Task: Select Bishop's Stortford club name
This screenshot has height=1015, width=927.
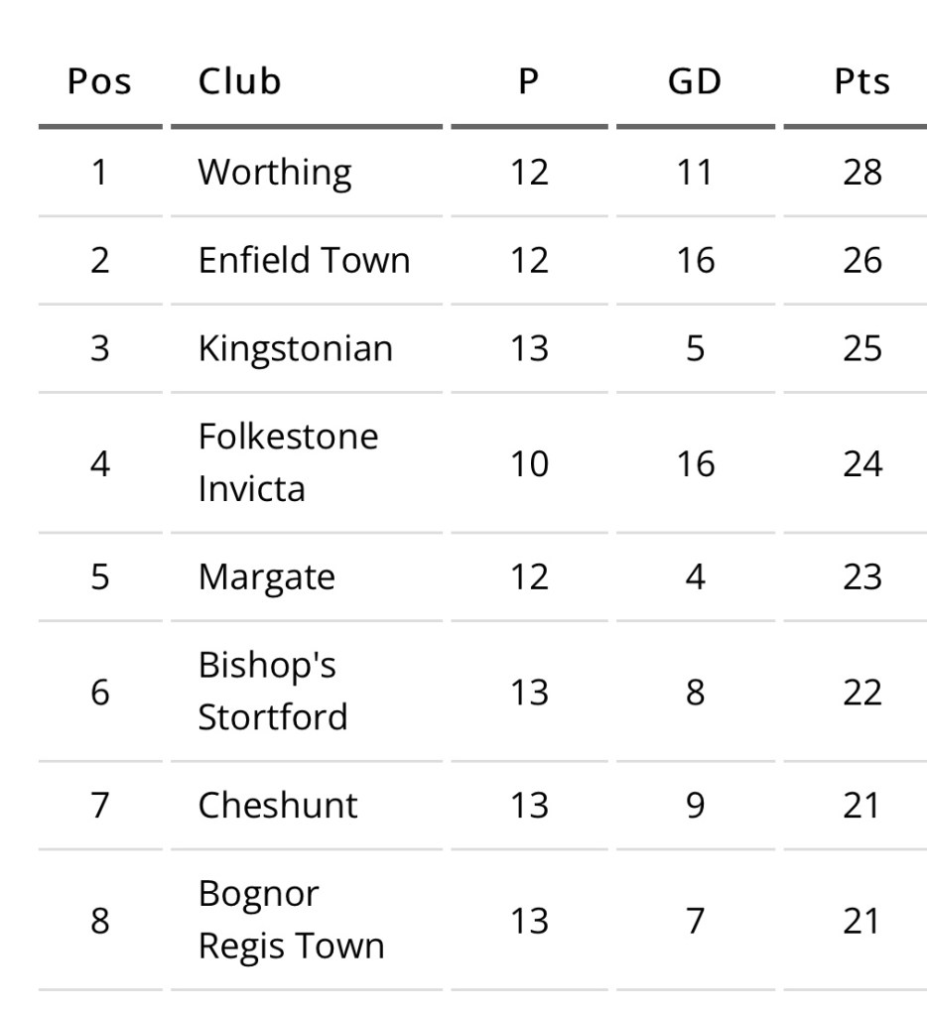Action: point(272,691)
